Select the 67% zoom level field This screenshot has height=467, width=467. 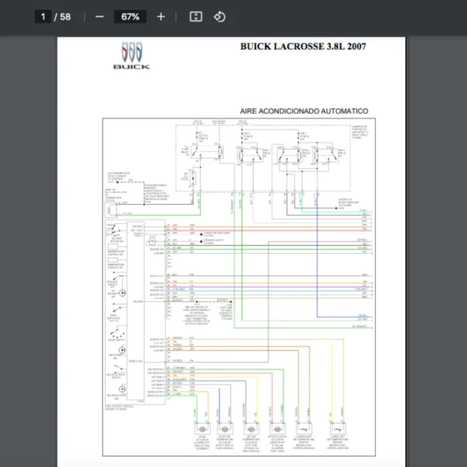[x=129, y=16]
